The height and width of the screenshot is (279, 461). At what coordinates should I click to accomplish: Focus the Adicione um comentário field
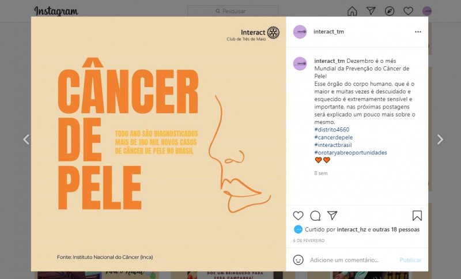click(353, 260)
